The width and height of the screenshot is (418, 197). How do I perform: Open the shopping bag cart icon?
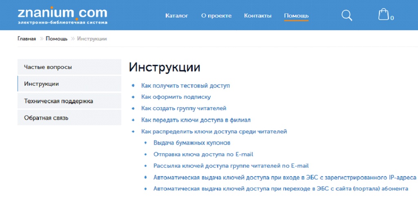click(x=383, y=15)
